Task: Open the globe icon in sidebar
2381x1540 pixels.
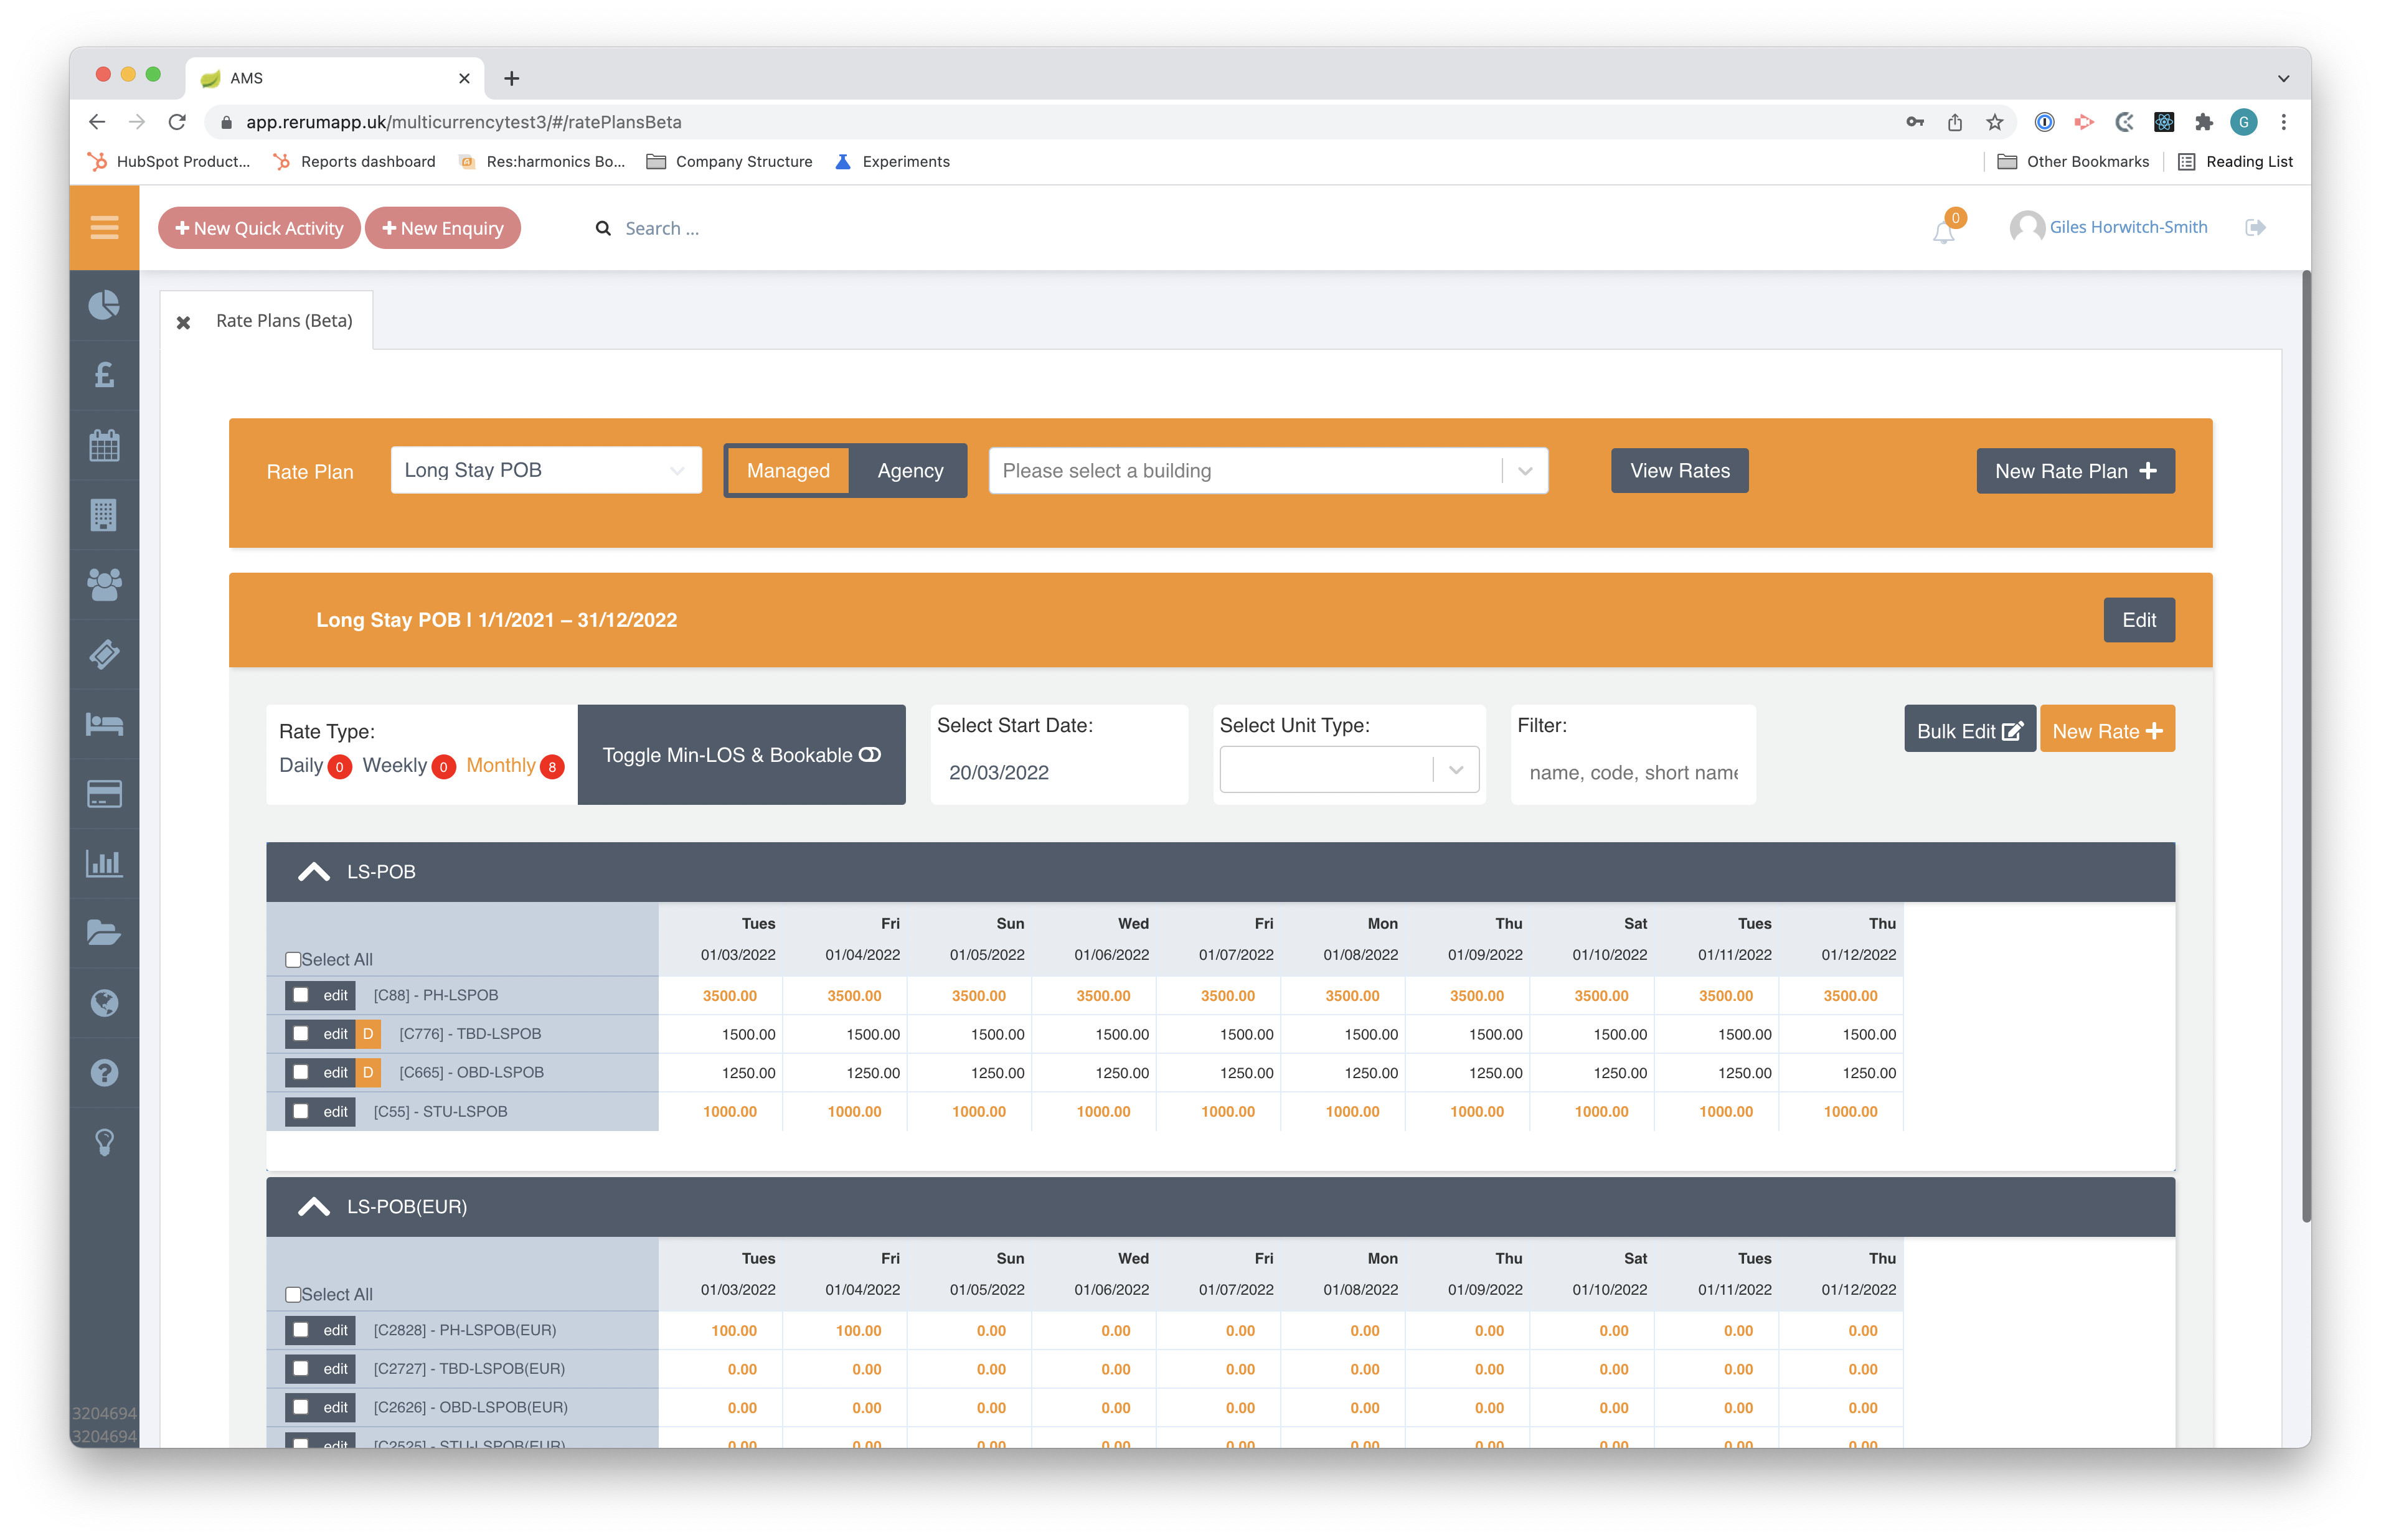Action: point(104,1003)
